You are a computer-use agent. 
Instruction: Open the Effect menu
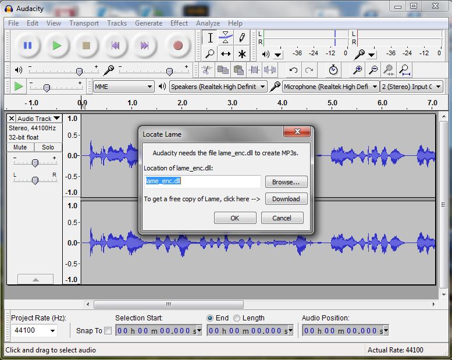[179, 23]
